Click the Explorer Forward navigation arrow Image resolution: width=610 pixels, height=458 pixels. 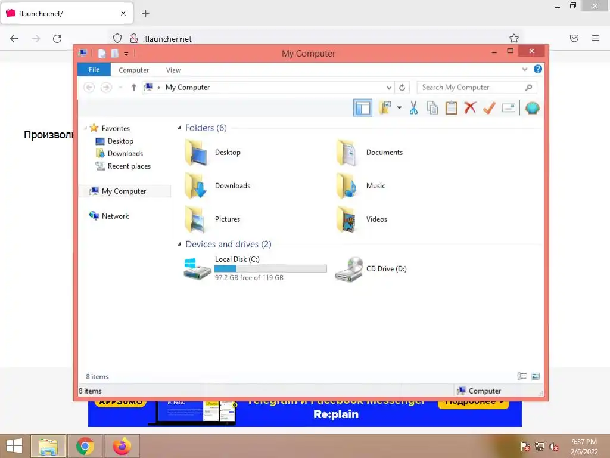106,87
